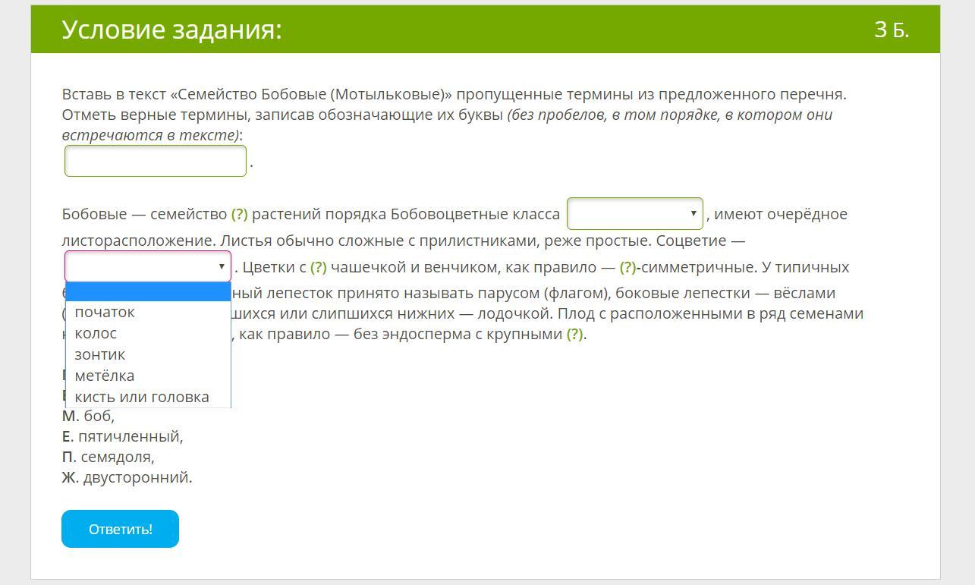Choose 'колос' from the dropdown list

pos(148,333)
